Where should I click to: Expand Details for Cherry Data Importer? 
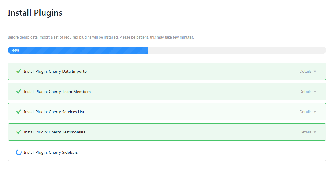tap(305, 71)
